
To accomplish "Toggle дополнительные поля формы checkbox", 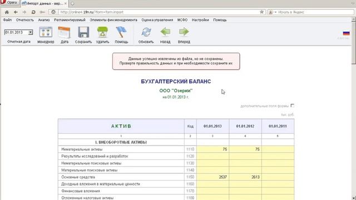I will click(x=292, y=106).
